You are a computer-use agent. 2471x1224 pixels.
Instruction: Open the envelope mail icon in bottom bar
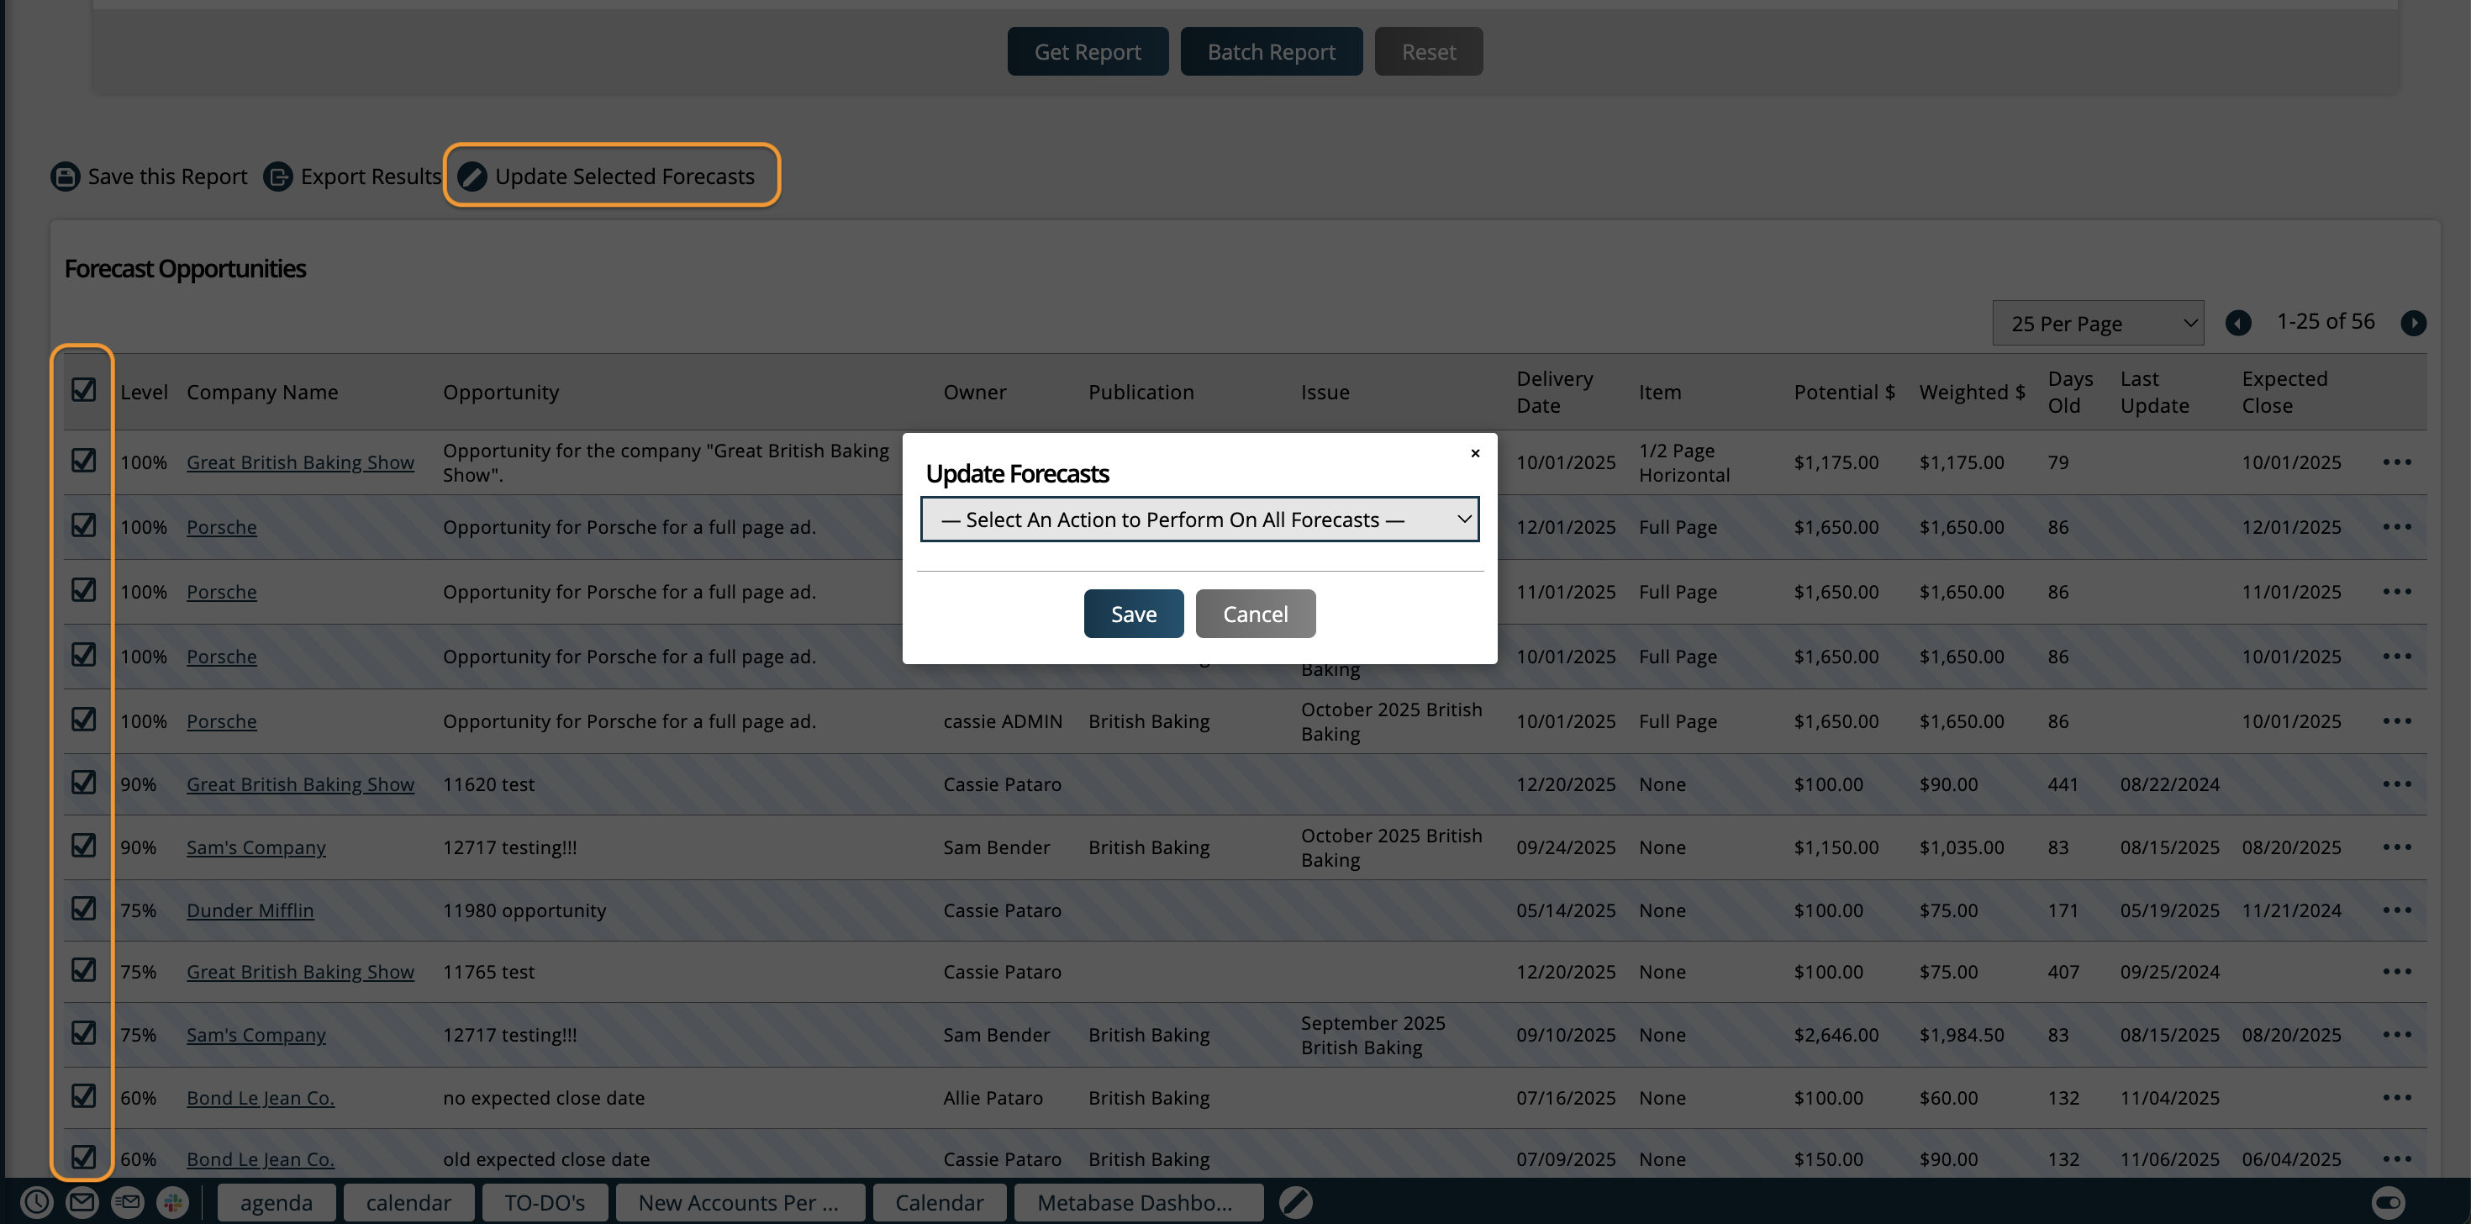tap(82, 1202)
